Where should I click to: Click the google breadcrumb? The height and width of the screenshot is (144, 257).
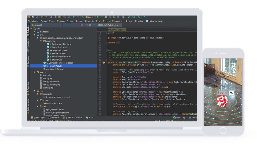[x=89, y=21]
